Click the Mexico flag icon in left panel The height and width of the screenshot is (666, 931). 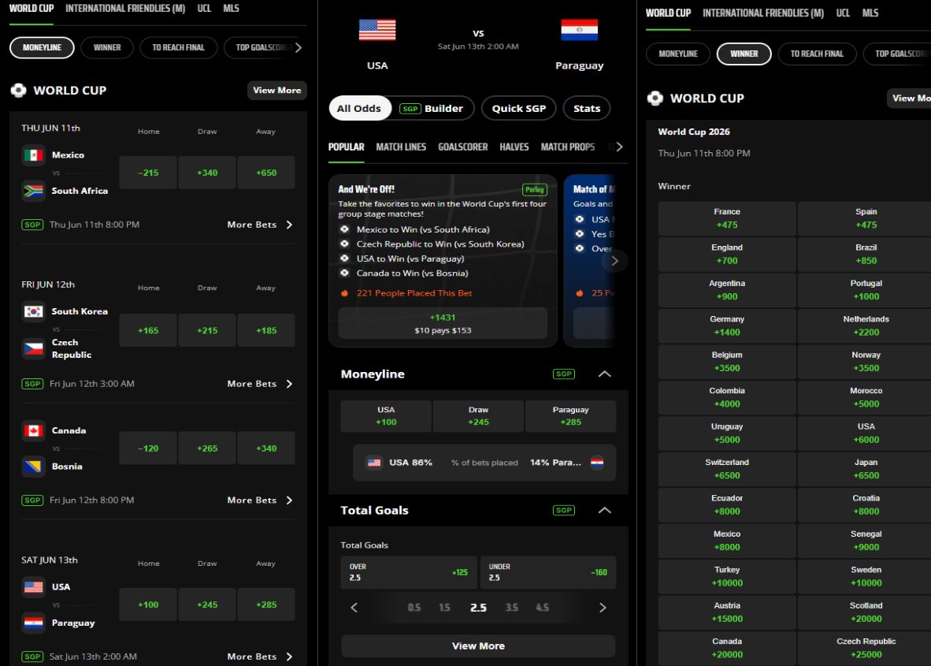click(x=33, y=155)
